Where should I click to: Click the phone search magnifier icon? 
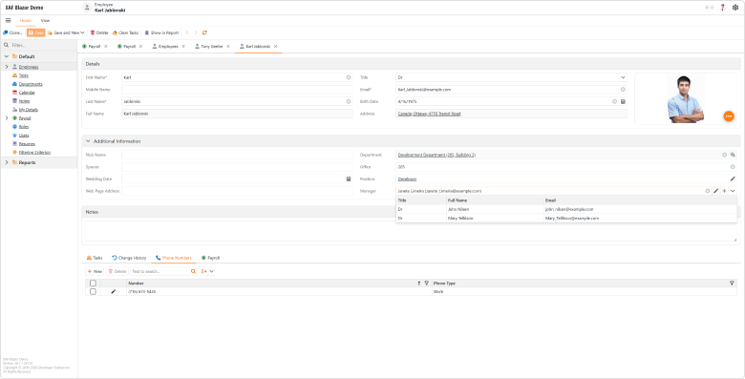193,272
